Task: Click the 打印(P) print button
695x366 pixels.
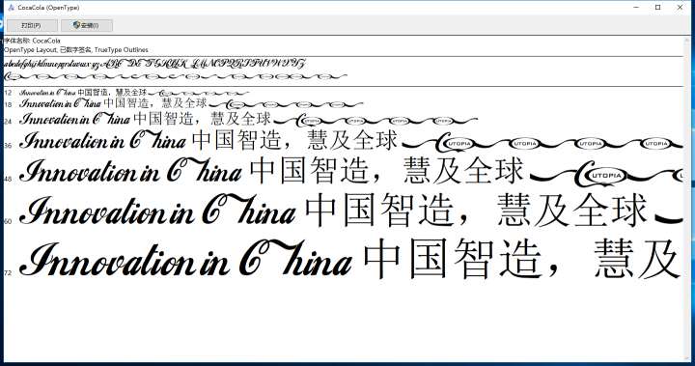Action: pyautogui.click(x=32, y=25)
